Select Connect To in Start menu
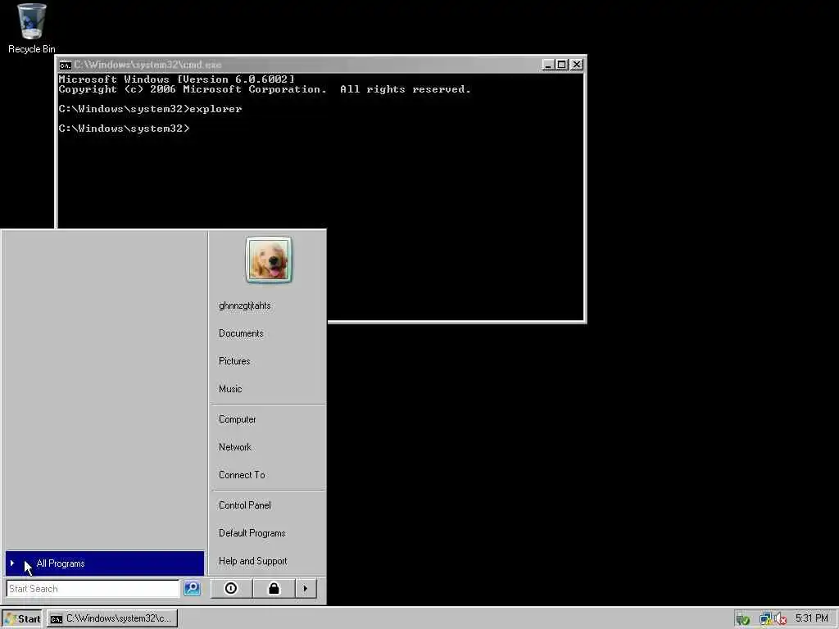The image size is (839, 629). pyautogui.click(x=242, y=475)
